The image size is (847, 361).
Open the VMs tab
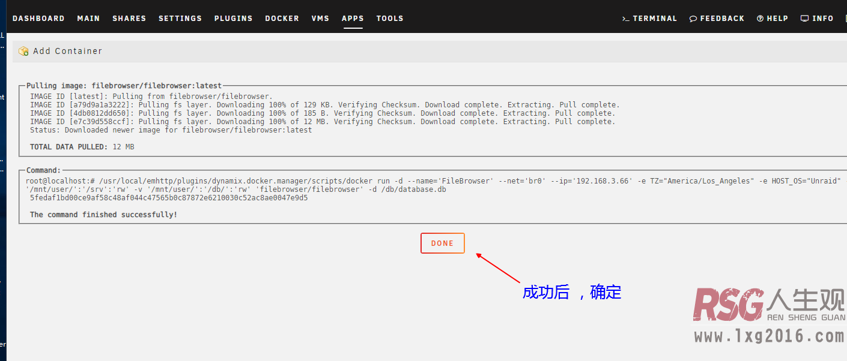coord(320,19)
